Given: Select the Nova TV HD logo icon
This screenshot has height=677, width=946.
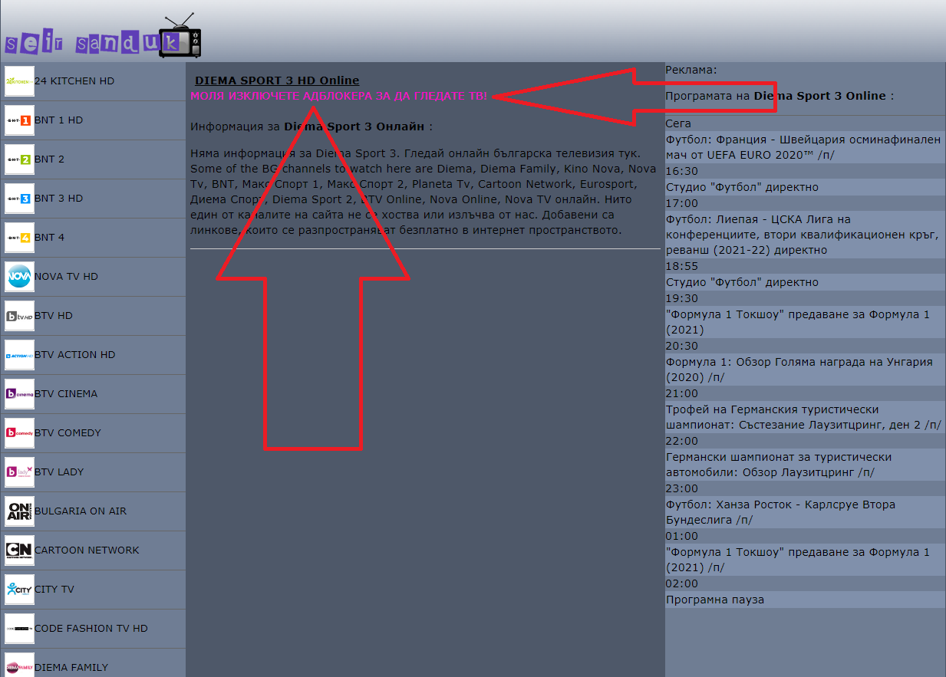Looking at the screenshot, I should (x=19, y=277).
